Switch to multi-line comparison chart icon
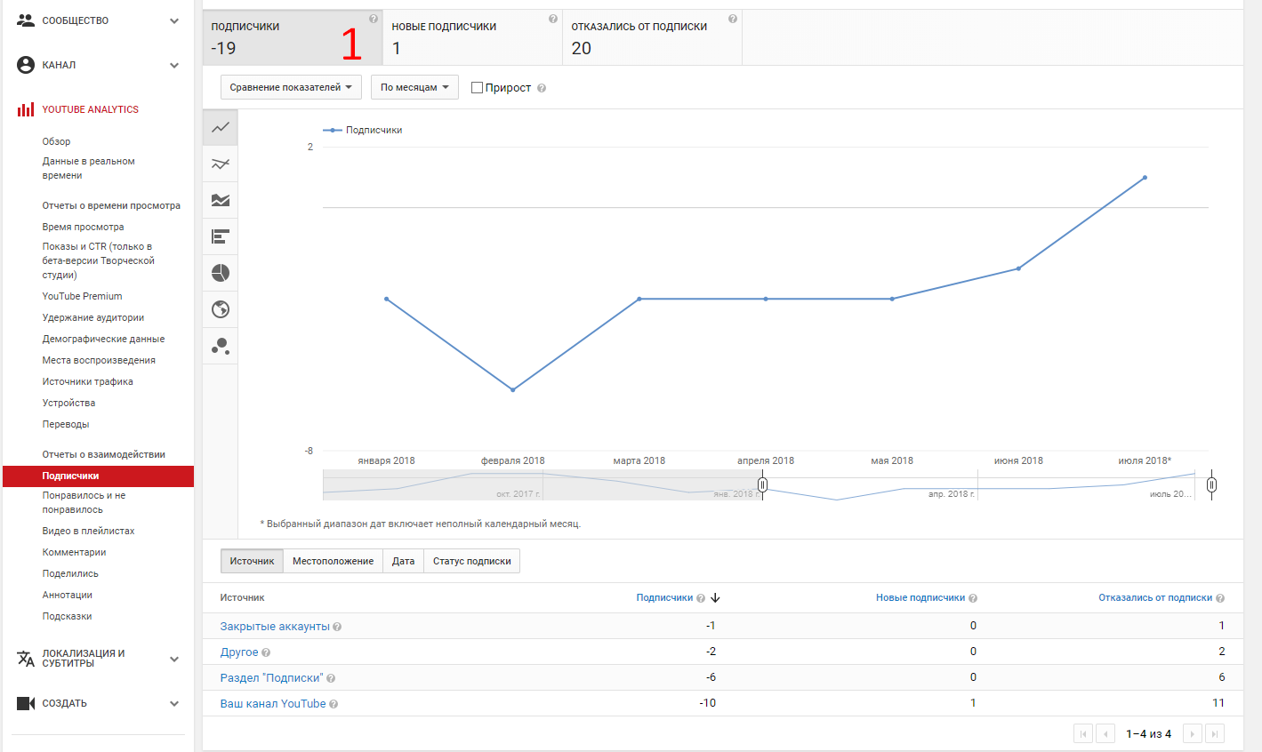Screen dimensions: 1262x752 click(x=221, y=164)
